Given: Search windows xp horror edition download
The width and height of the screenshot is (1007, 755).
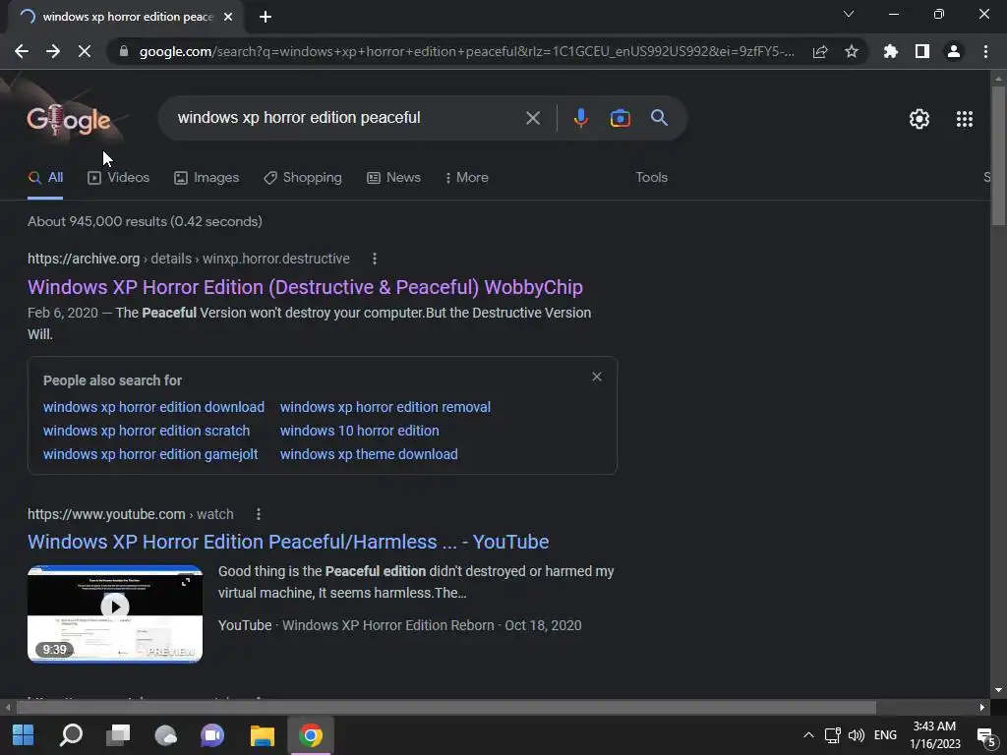Looking at the screenshot, I should tap(153, 407).
